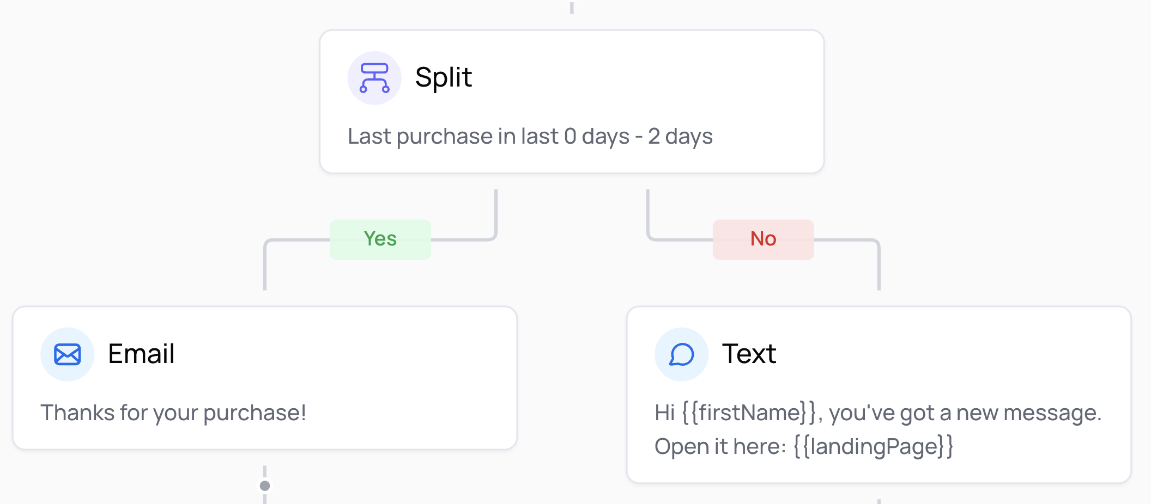Select the red No branch label
This screenshot has height=504, width=1151.
(763, 239)
